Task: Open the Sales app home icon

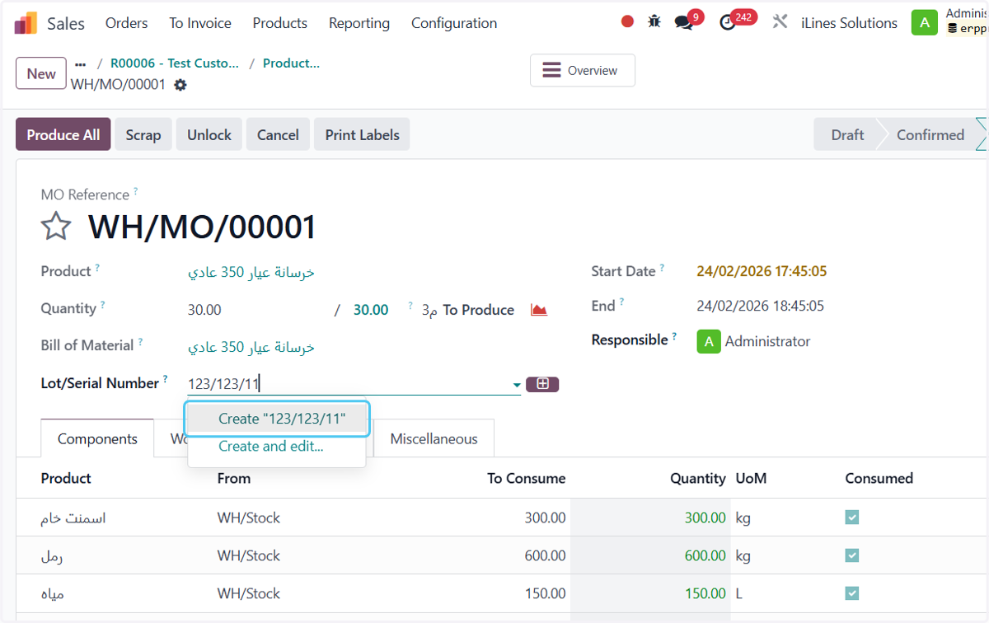Action: 26,23
